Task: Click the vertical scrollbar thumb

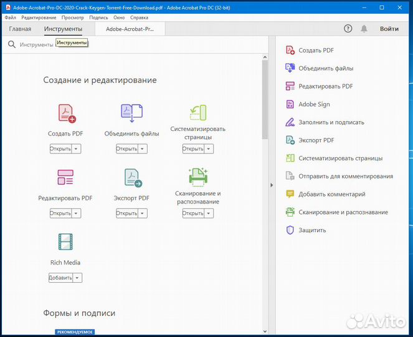Action: coord(265,100)
